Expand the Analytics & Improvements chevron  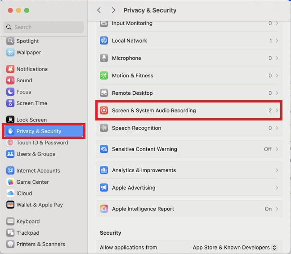(x=277, y=170)
